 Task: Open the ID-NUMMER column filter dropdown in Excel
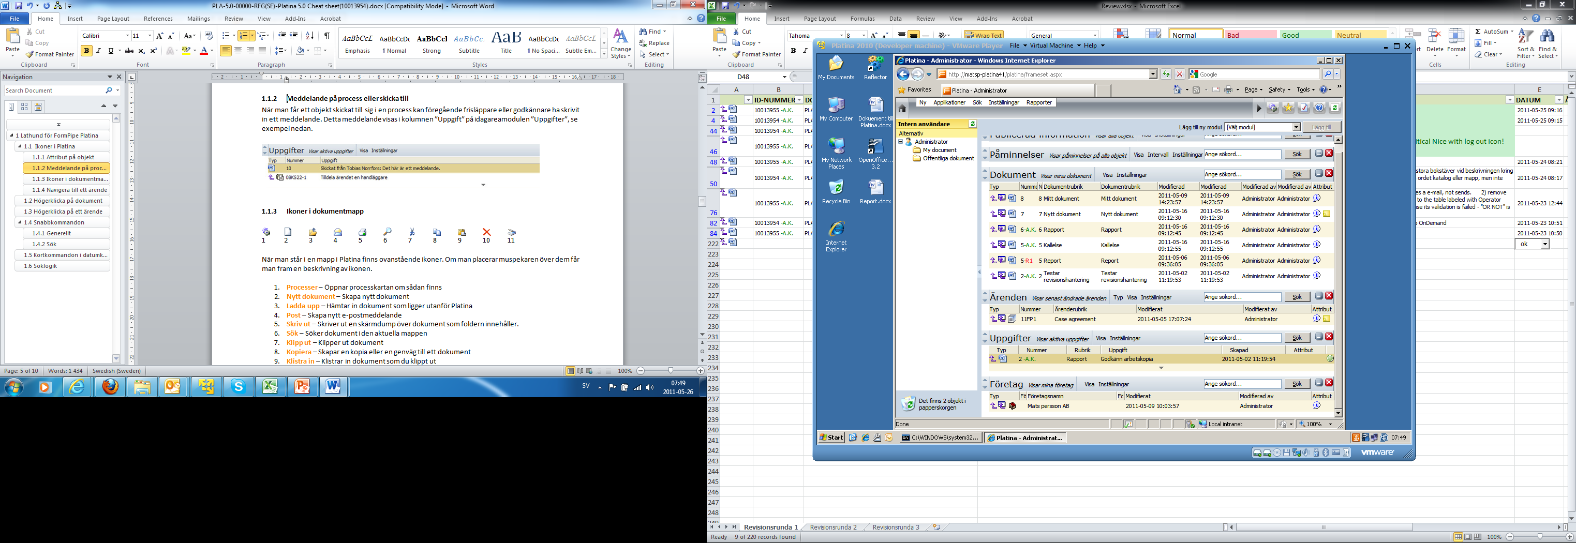click(799, 100)
